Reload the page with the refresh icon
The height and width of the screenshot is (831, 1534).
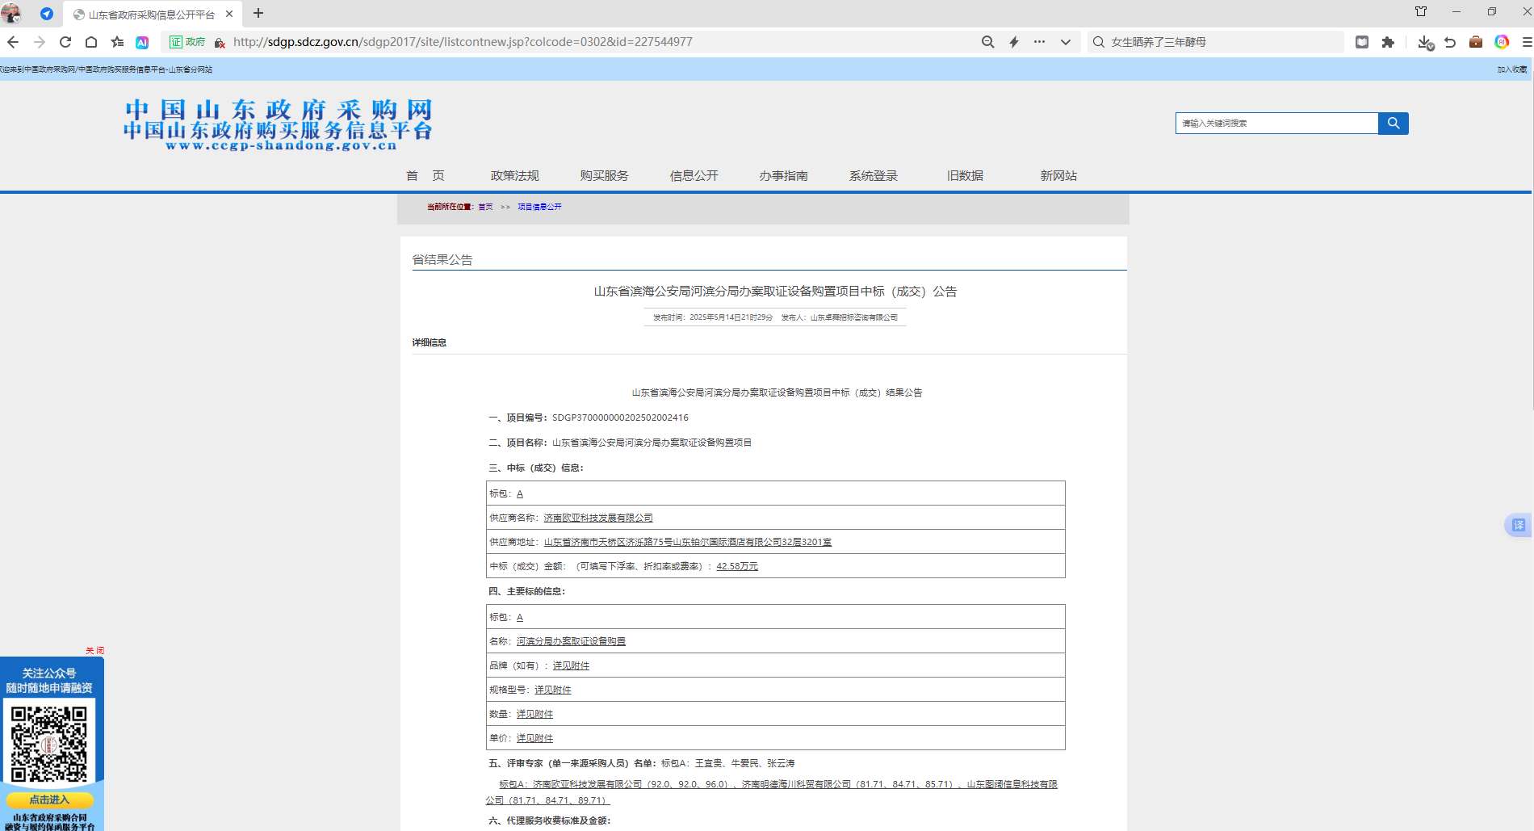click(x=65, y=42)
